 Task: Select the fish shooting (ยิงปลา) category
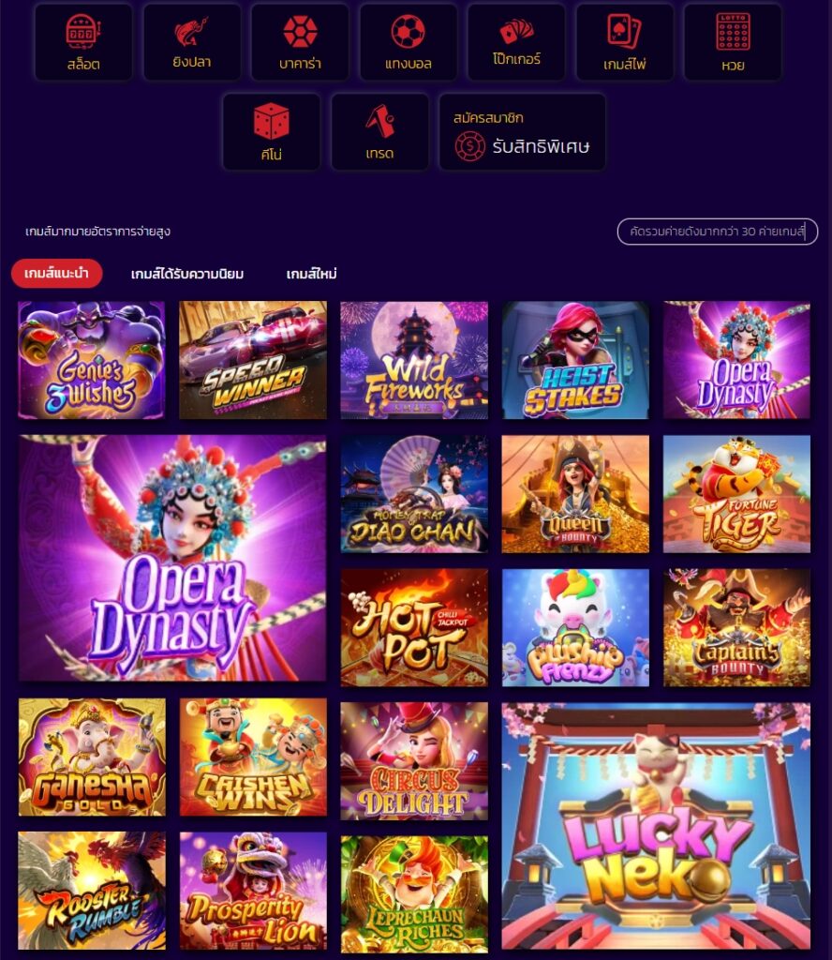191,42
